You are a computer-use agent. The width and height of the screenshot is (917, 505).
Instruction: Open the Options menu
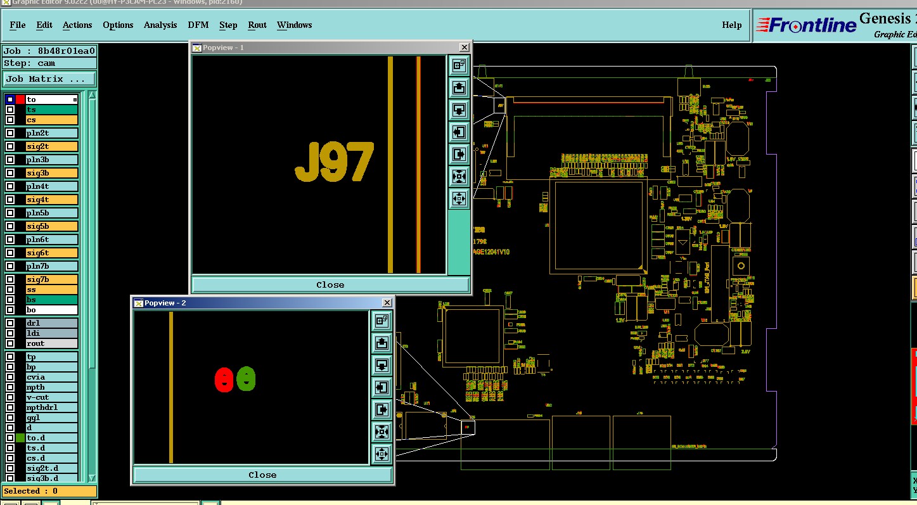click(x=118, y=25)
